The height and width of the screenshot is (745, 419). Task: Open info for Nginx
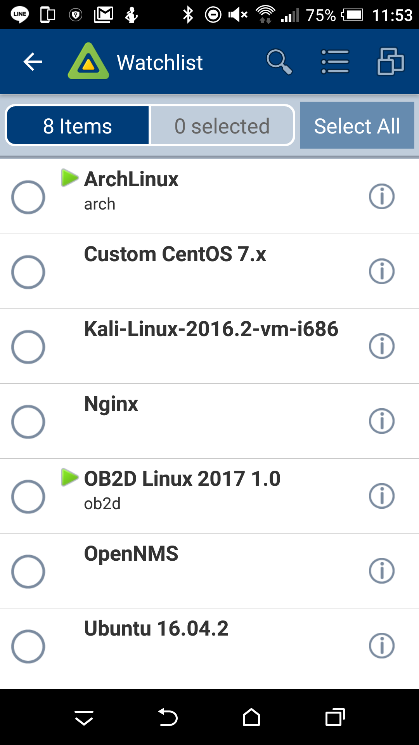tap(382, 421)
